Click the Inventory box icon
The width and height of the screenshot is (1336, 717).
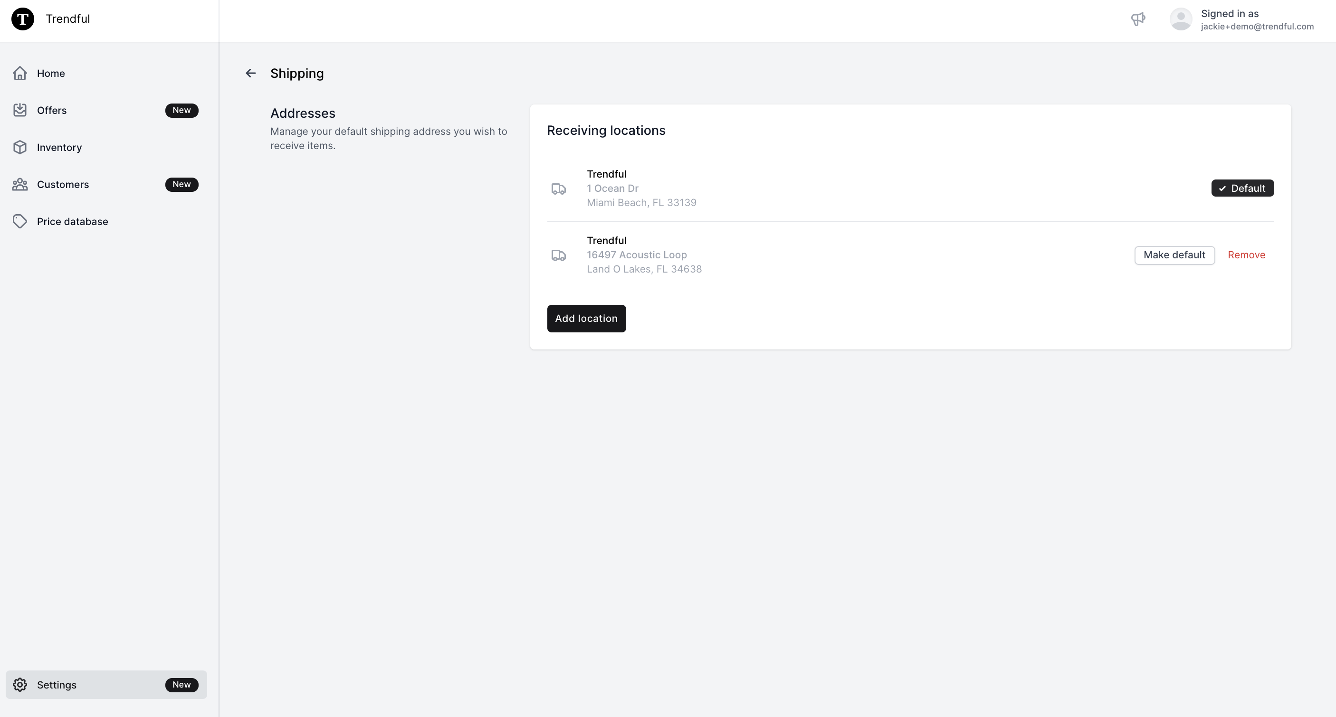(x=19, y=147)
